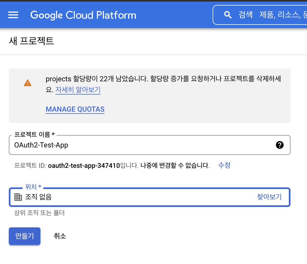Open the hamburger navigation menu

[13, 15]
